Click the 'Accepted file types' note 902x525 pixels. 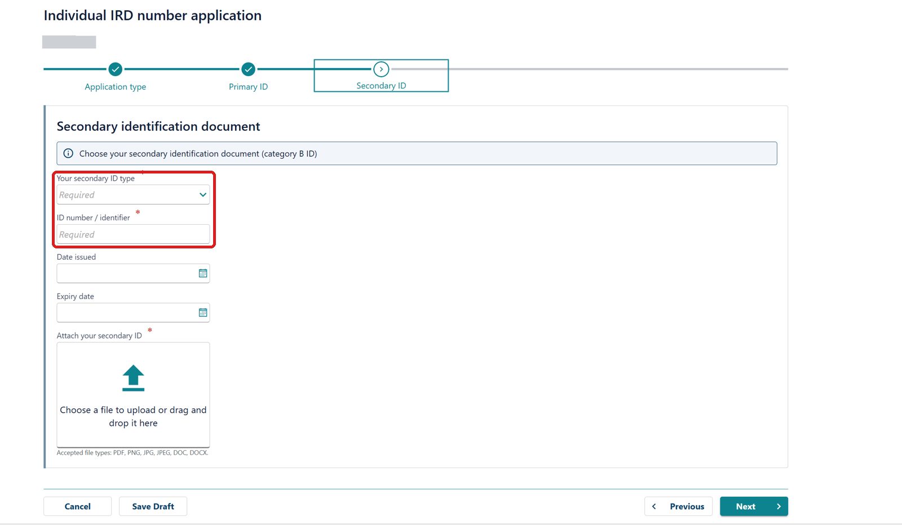pyautogui.click(x=132, y=453)
